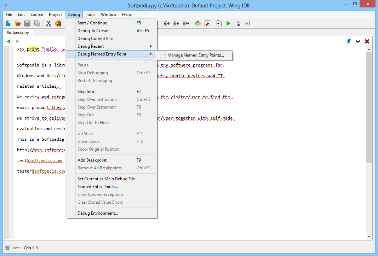The image size is (378, 256).
Task: Click the Save floppy disk icon
Action: click(x=27, y=23)
